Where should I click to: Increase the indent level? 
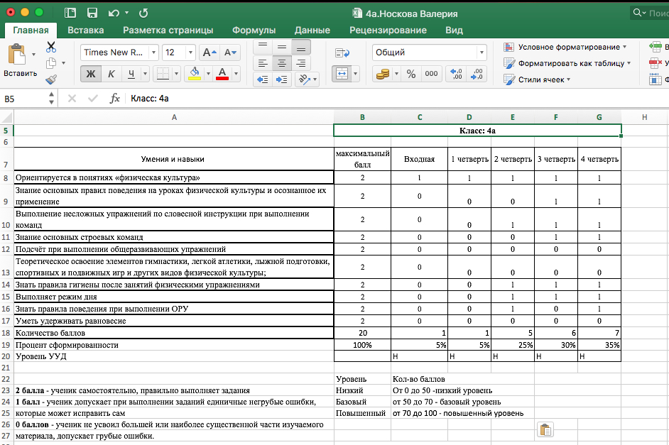coord(282,79)
